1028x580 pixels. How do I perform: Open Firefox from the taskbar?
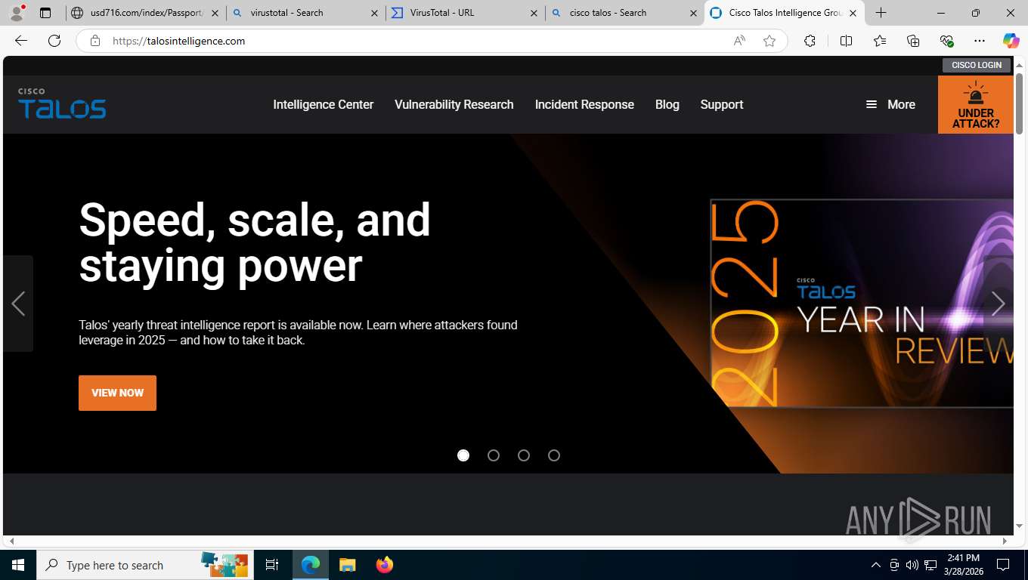click(x=384, y=565)
